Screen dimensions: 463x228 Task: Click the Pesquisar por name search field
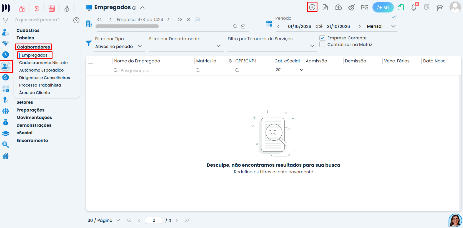tap(153, 70)
